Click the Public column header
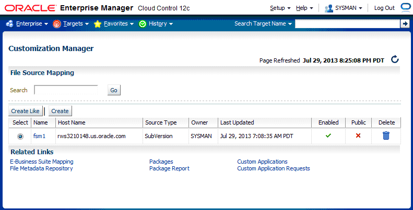This screenshot has height=210, width=413. 359,122
